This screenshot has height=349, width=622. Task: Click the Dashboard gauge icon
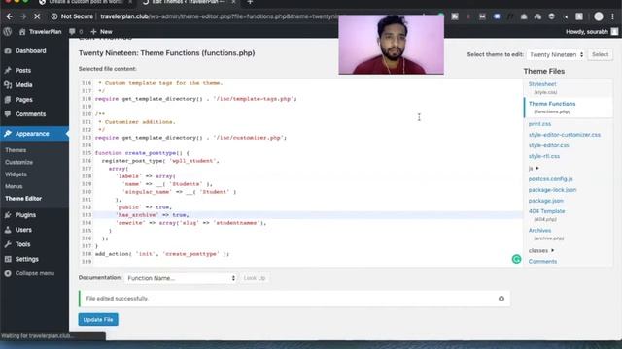(x=8, y=51)
